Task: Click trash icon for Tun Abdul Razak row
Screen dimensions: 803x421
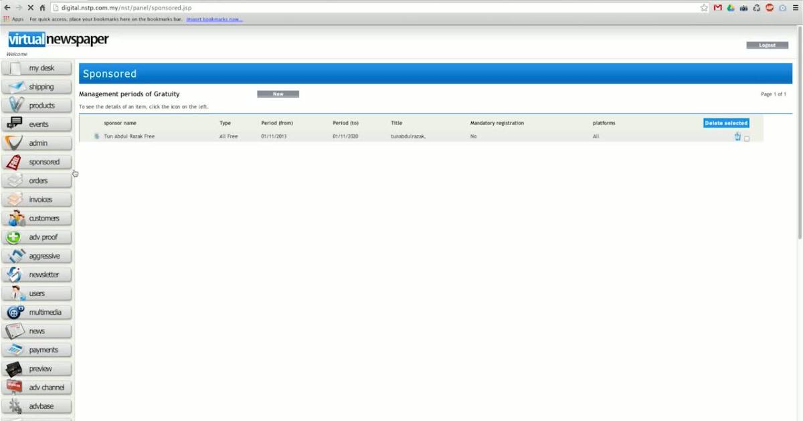Action: 737,137
